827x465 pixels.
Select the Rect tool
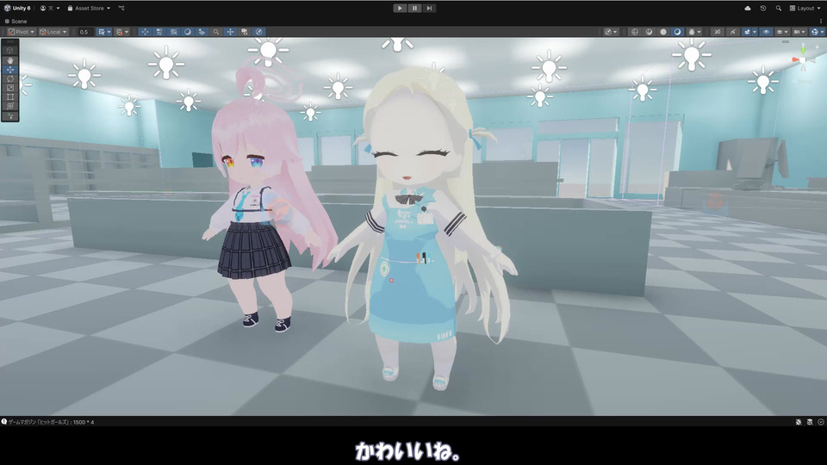coord(10,96)
